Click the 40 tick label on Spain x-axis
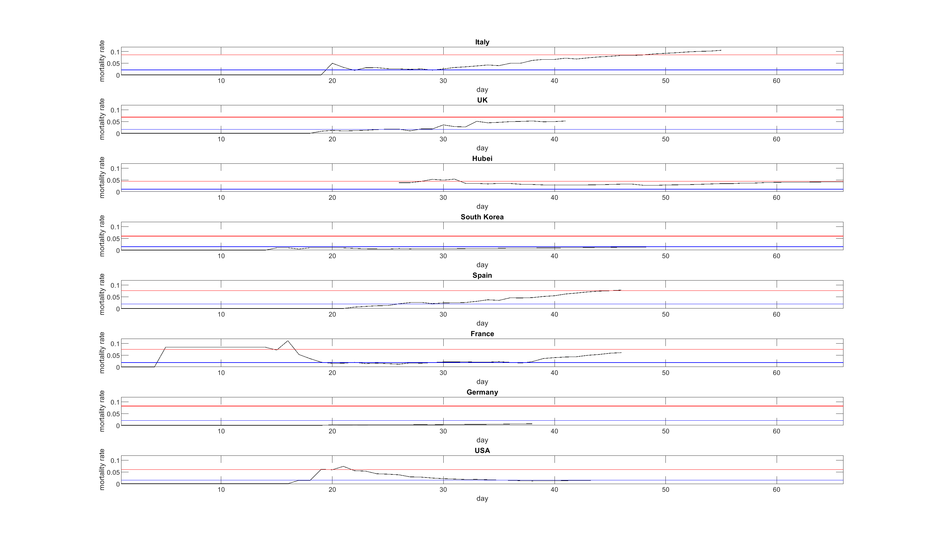This screenshot has width=932, height=553. 554,314
